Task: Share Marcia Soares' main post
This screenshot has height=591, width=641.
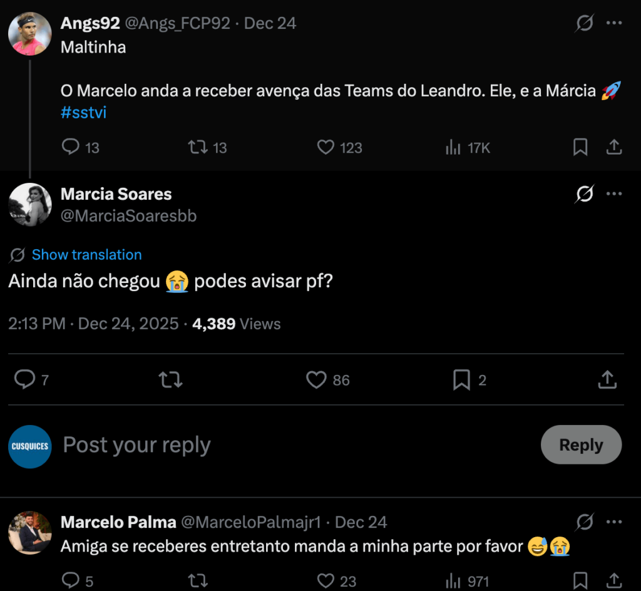Action: [607, 380]
